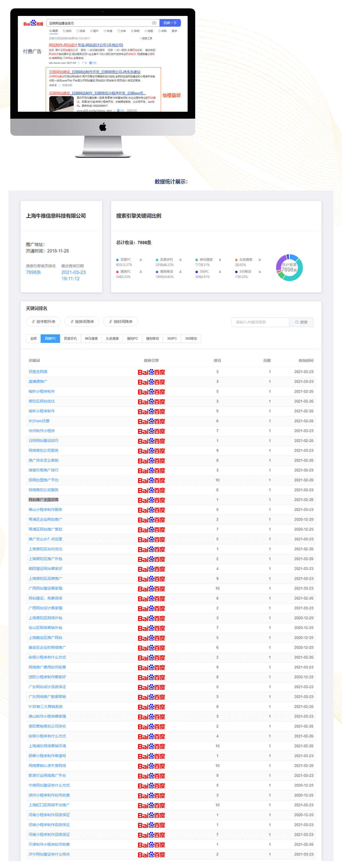Image resolution: width=342 pixels, height=867 pixels.
Task: Click the 查询时间 column header
Action: point(306,361)
